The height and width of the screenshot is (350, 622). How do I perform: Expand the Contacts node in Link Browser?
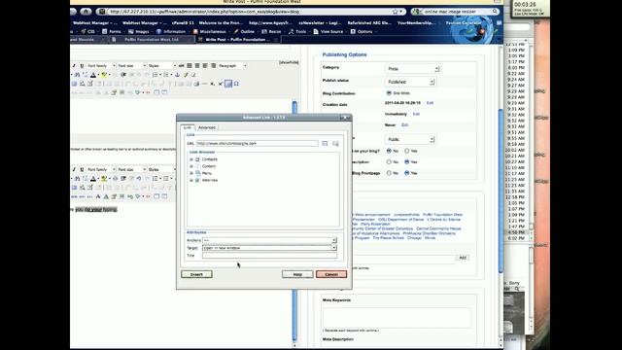click(191, 159)
